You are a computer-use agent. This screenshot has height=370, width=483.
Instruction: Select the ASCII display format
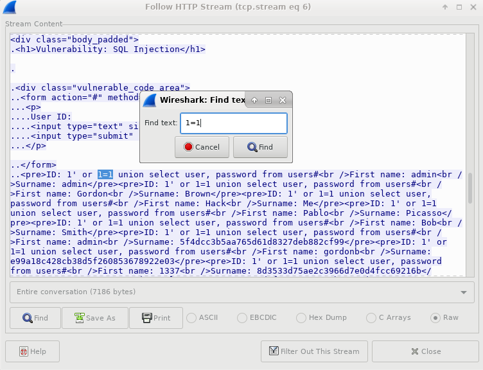pyautogui.click(x=191, y=318)
